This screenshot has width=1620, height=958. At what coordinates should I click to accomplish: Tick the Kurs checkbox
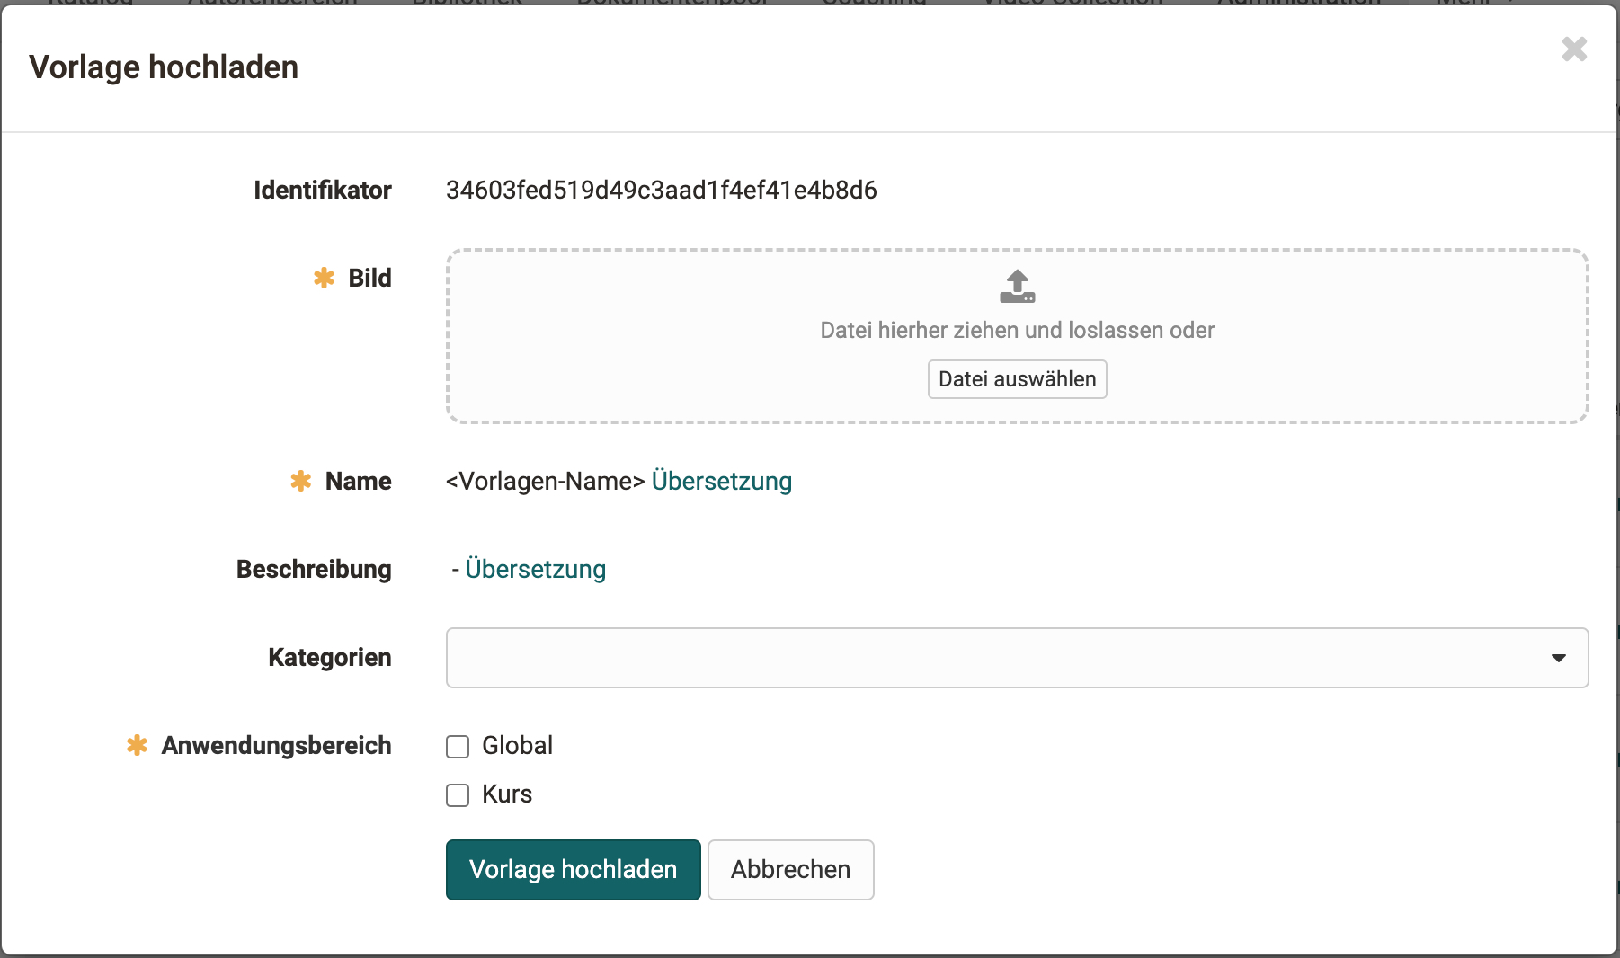click(458, 795)
